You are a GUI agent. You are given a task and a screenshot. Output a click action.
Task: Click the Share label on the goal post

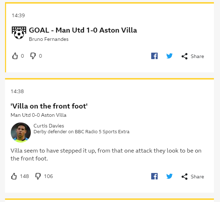[197, 56]
